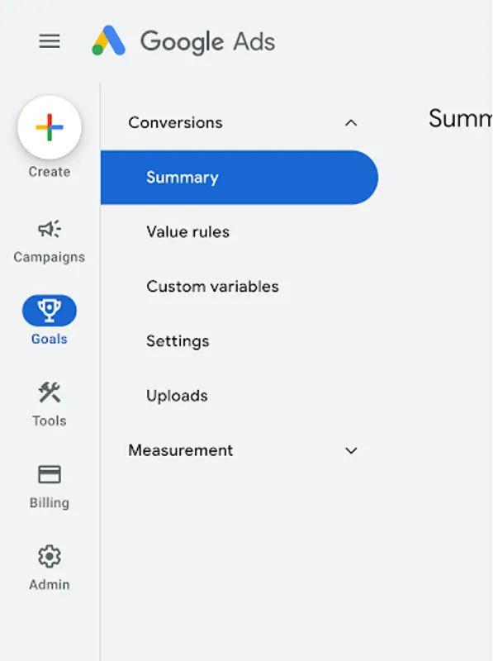Click the Summary page heading
The width and height of the screenshot is (493, 661).
point(458,120)
